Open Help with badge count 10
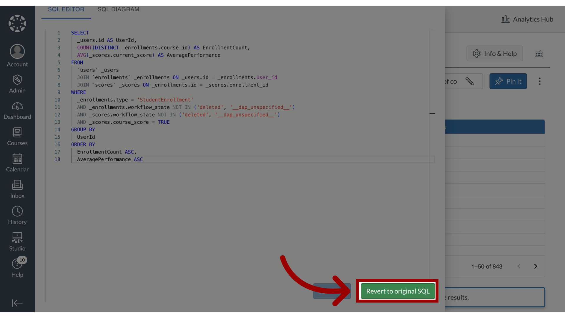Viewport: 565px width, 318px height. tap(17, 268)
